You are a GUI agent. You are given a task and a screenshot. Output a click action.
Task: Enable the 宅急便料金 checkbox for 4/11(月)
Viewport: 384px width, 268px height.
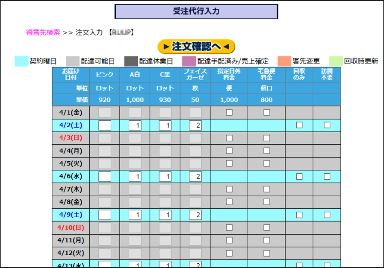coord(266,240)
